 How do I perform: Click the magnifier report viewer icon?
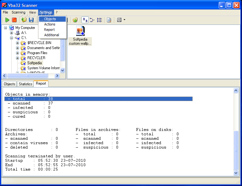click(x=109, y=20)
